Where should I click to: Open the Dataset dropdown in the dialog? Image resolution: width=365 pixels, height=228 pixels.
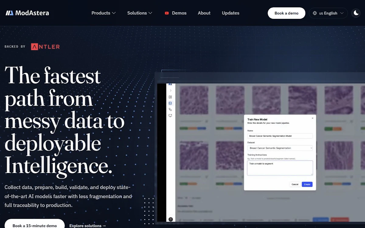[x=280, y=148]
